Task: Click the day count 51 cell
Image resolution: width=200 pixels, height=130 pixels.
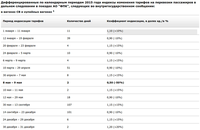Action: [x=69, y=68]
